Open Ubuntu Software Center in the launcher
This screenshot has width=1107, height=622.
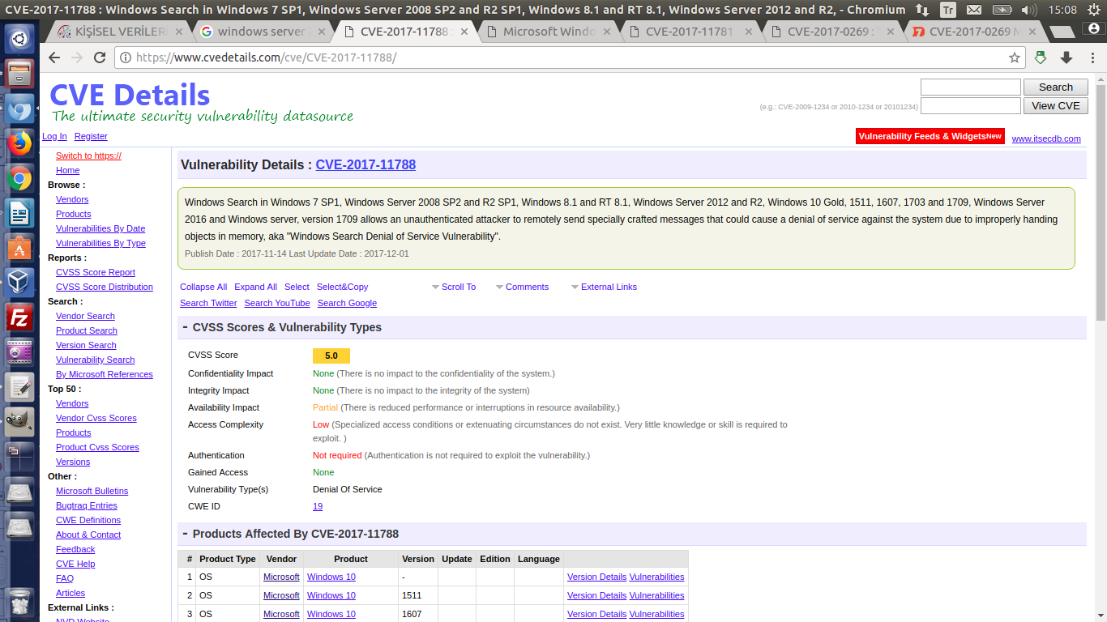pyautogui.click(x=19, y=249)
